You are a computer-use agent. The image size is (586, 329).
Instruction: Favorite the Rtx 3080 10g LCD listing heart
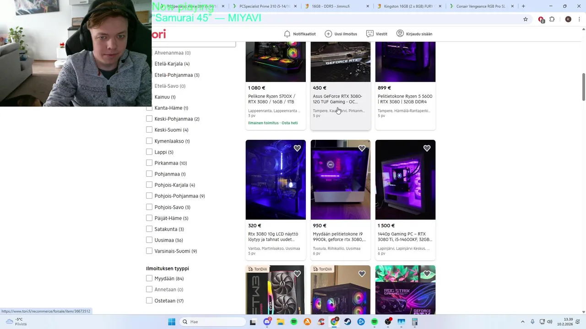click(x=297, y=148)
